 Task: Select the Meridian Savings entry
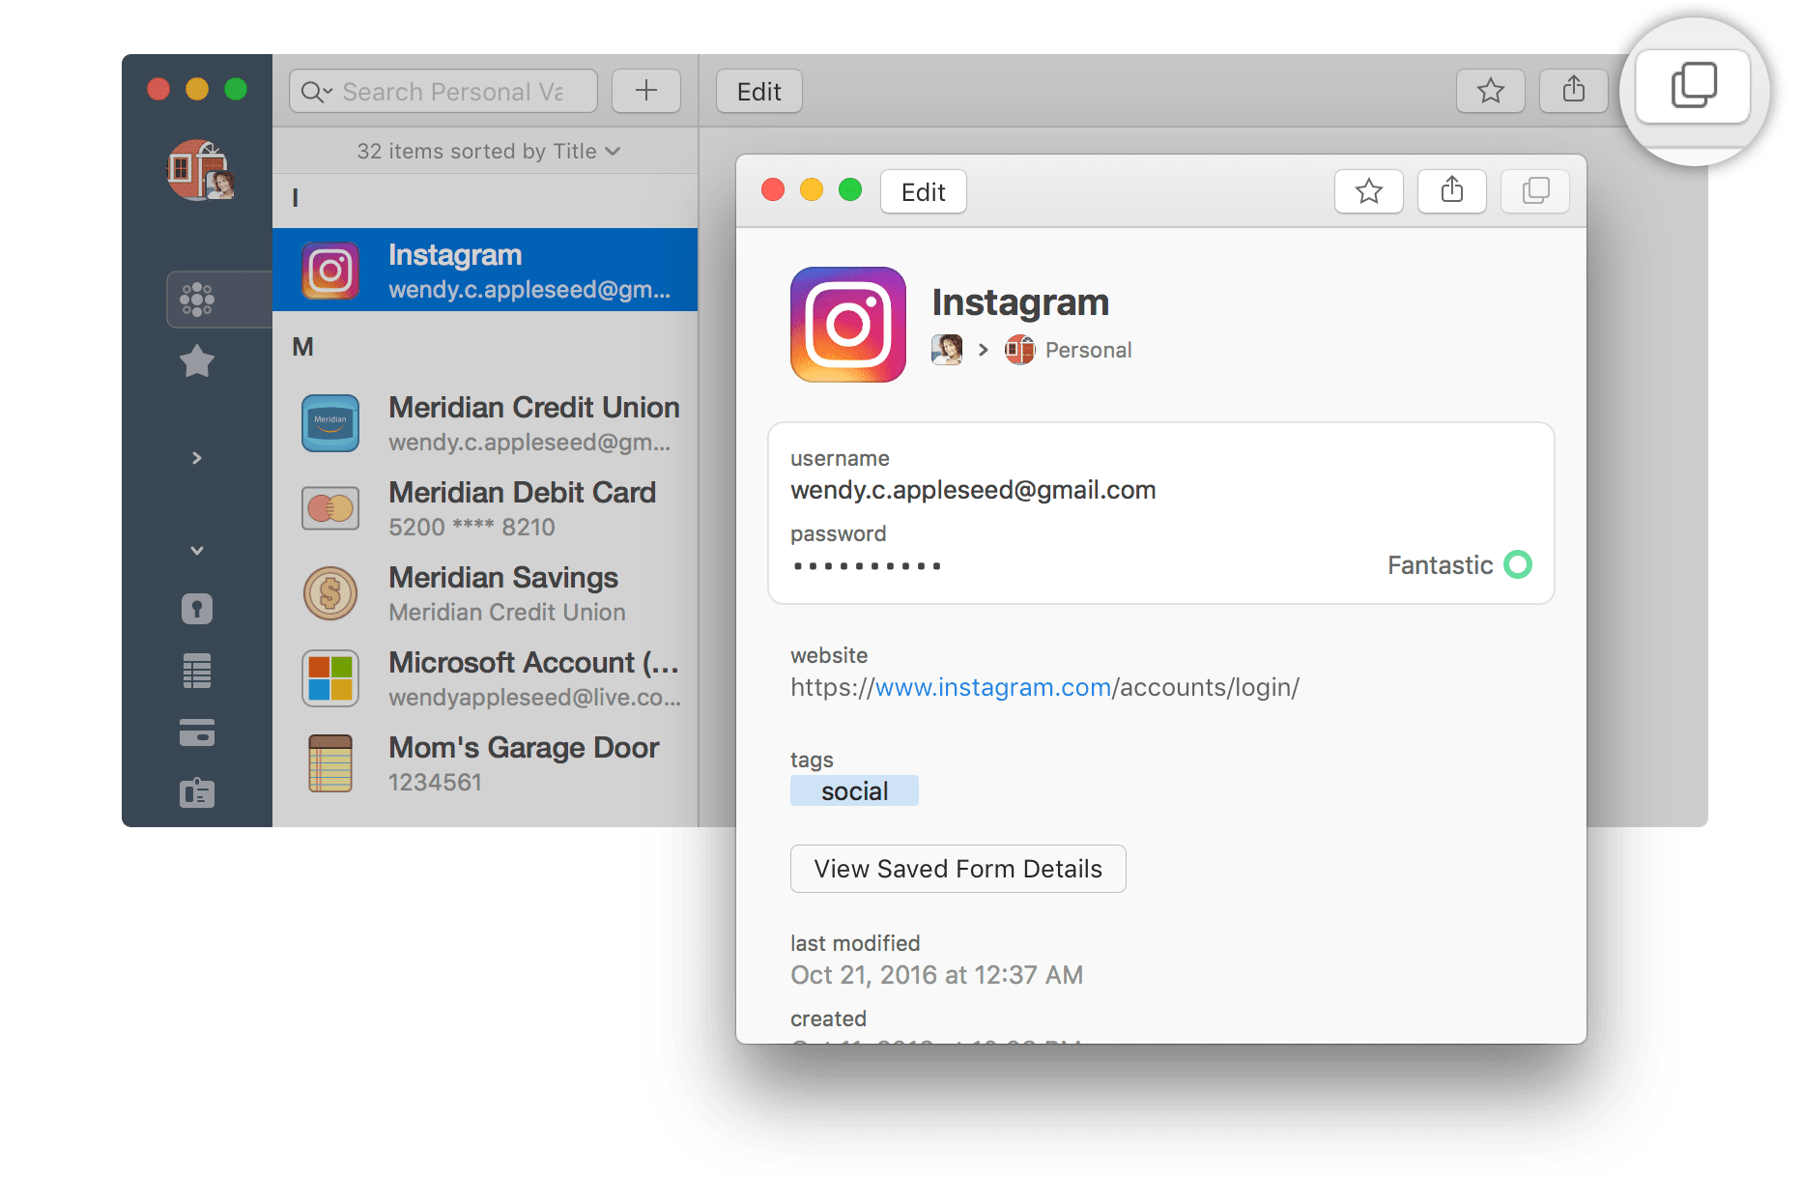[485, 593]
